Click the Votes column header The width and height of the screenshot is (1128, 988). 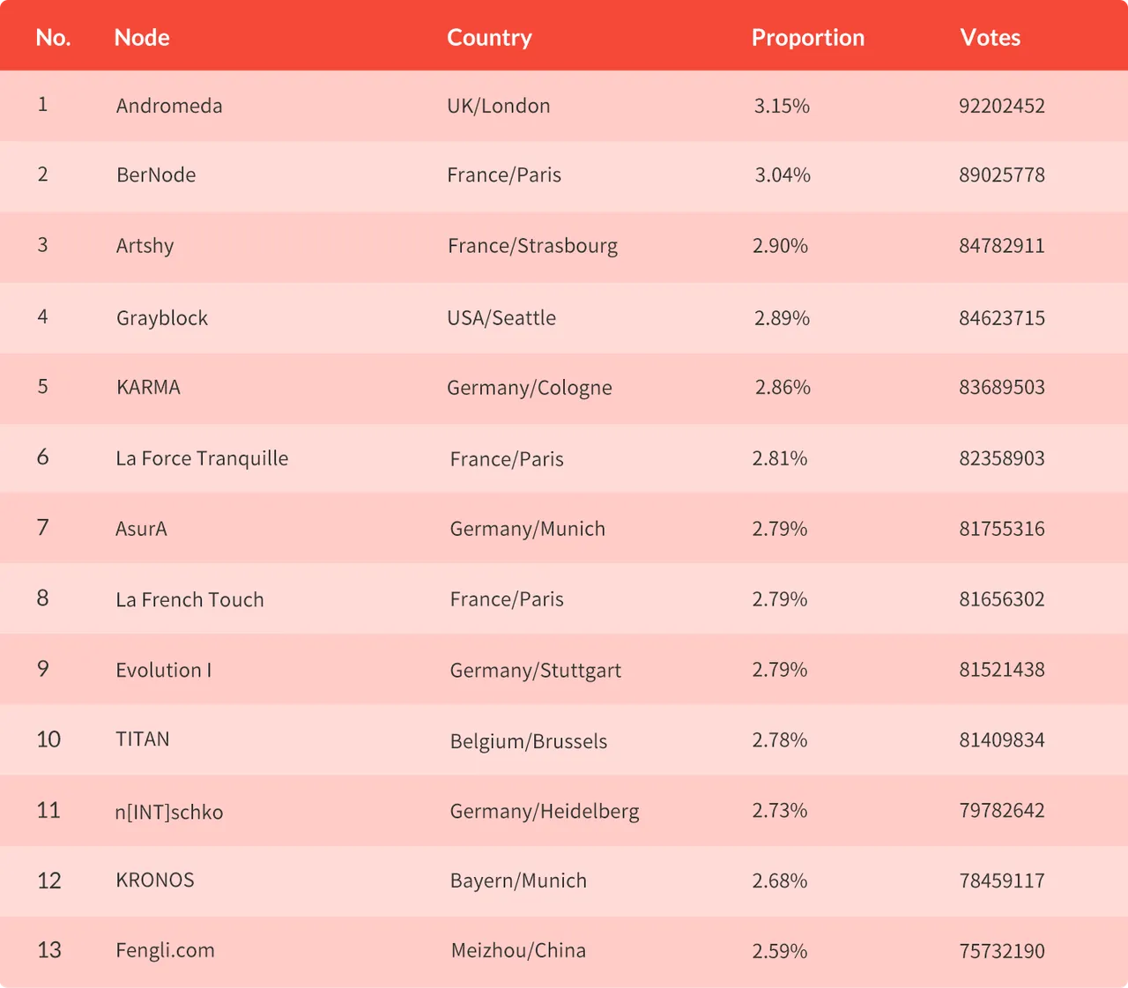(991, 37)
